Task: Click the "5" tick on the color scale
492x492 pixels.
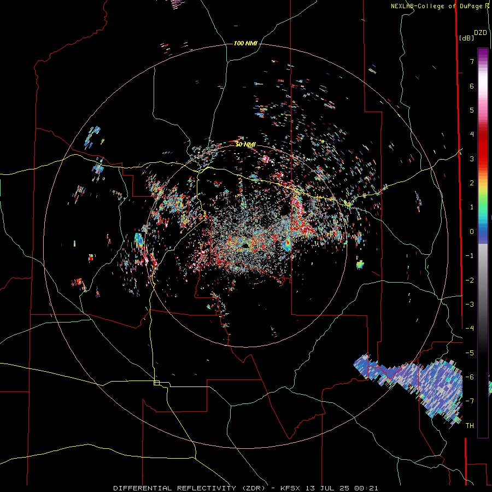Action: [x=472, y=110]
